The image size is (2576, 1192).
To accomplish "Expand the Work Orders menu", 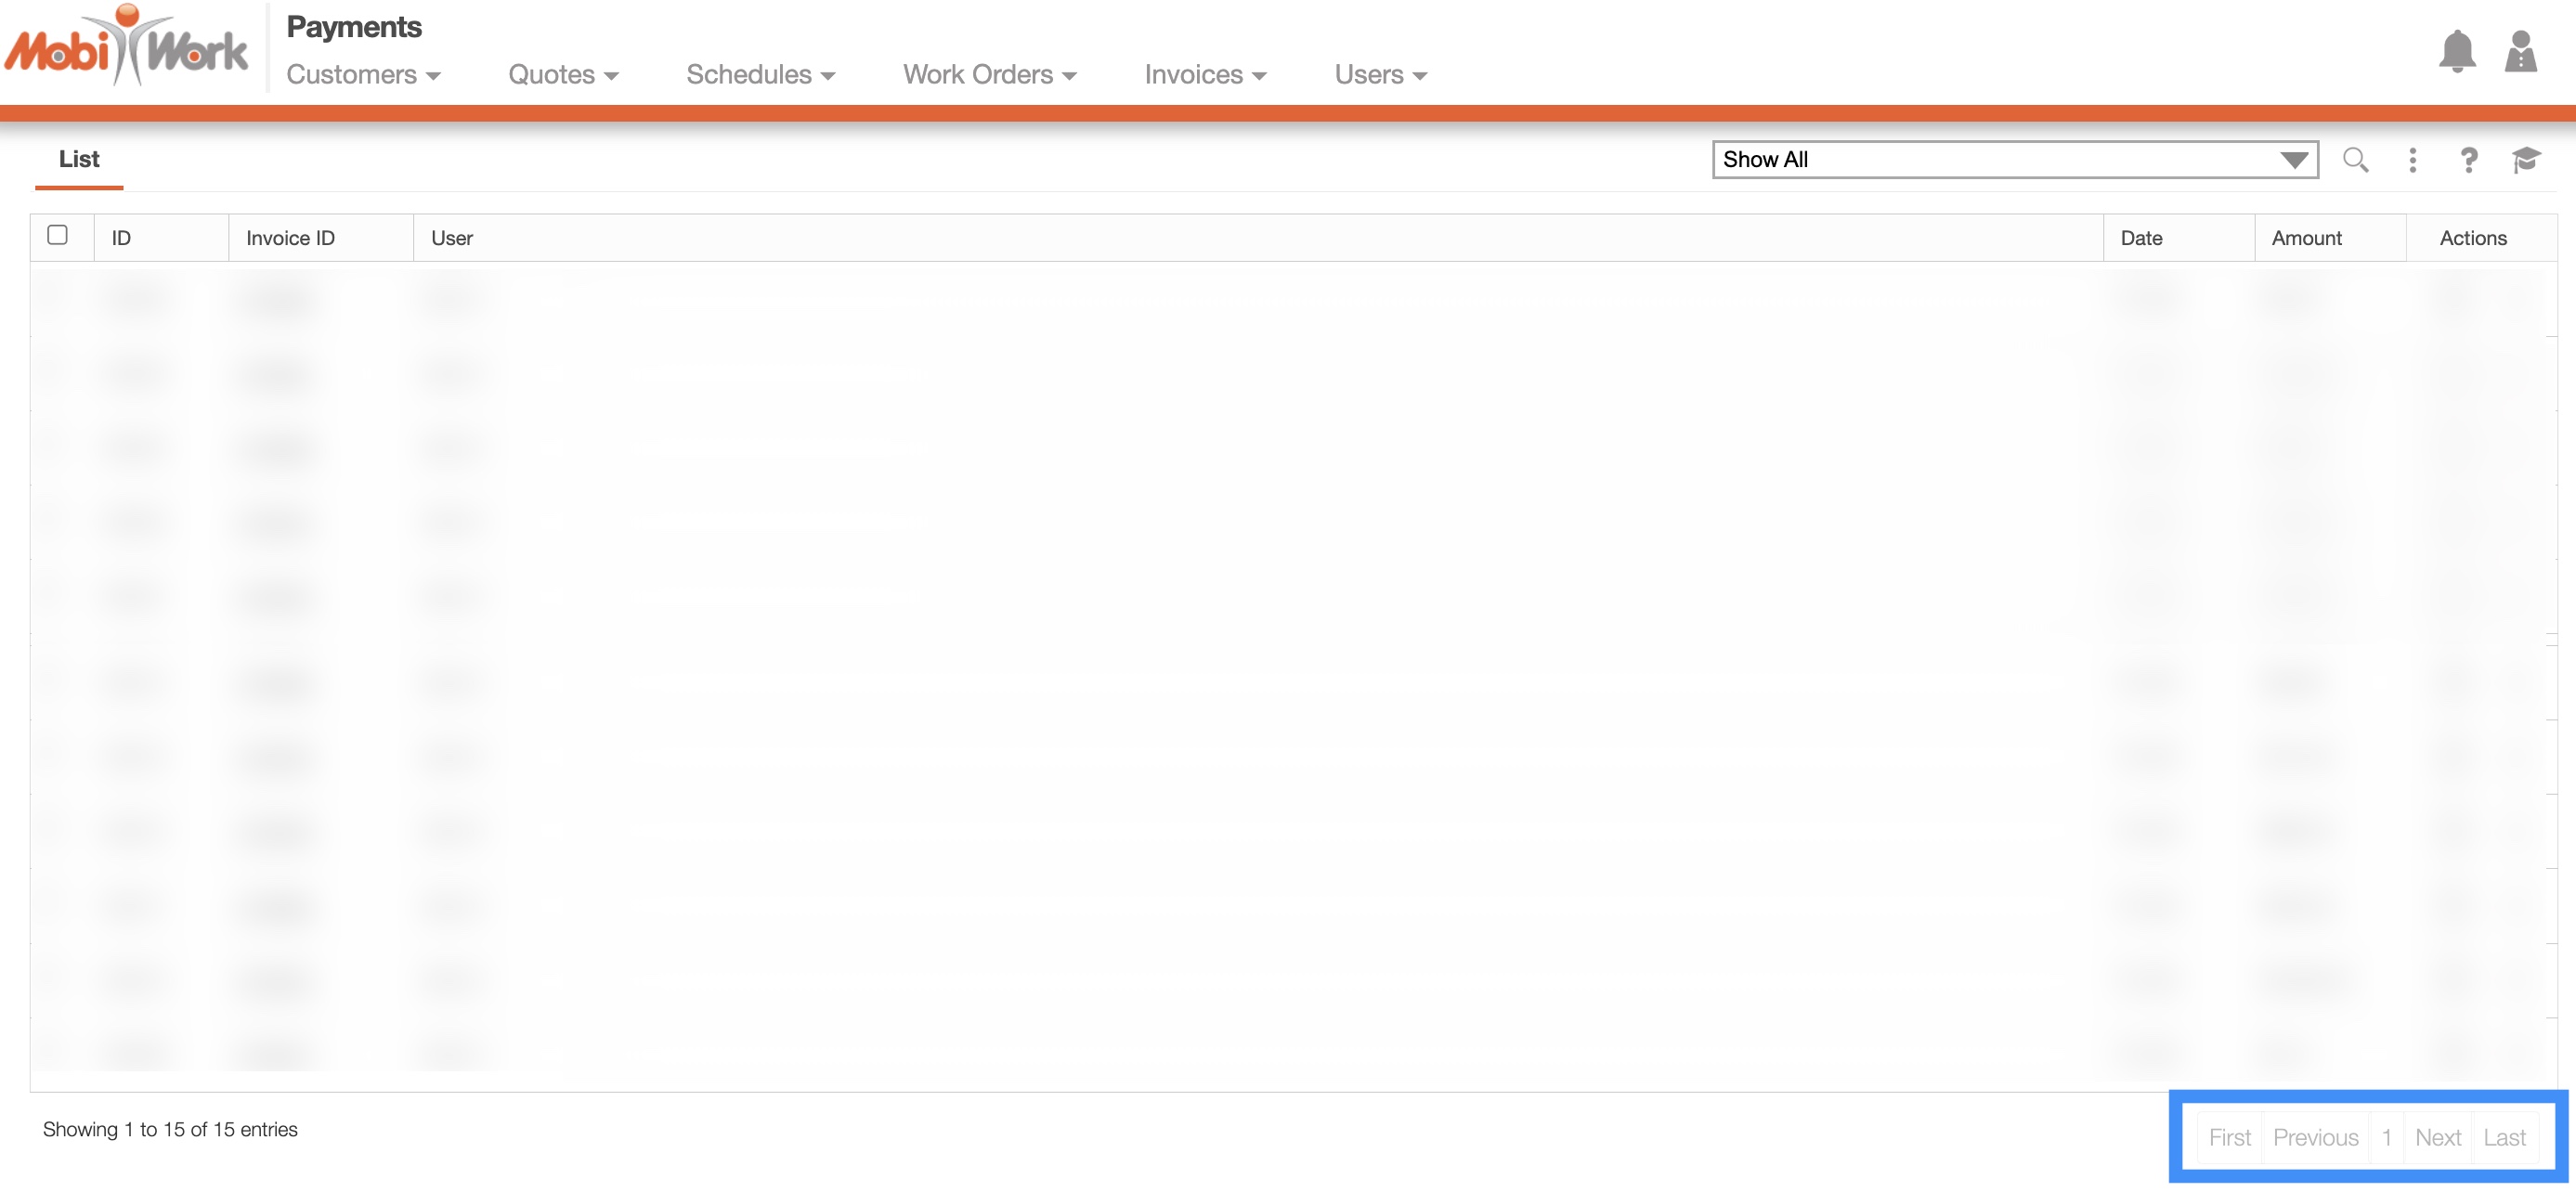I will click(989, 75).
